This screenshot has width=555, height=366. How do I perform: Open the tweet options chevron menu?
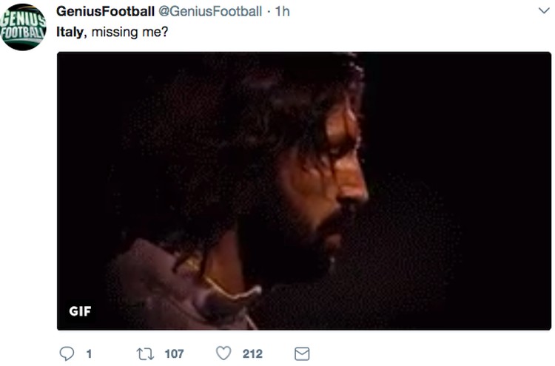point(544,11)
